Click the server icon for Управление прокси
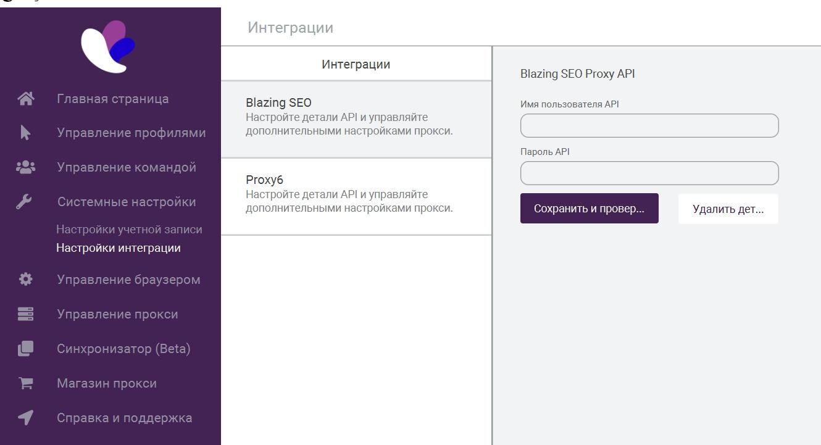 pyautogui.click(x=26, y=314)
